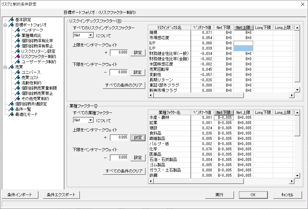The width and height of the screenshot is (308, 209).
Task: Click the 個別銘柄共通設定 tree entry
Action: click(x=31, y=104)
